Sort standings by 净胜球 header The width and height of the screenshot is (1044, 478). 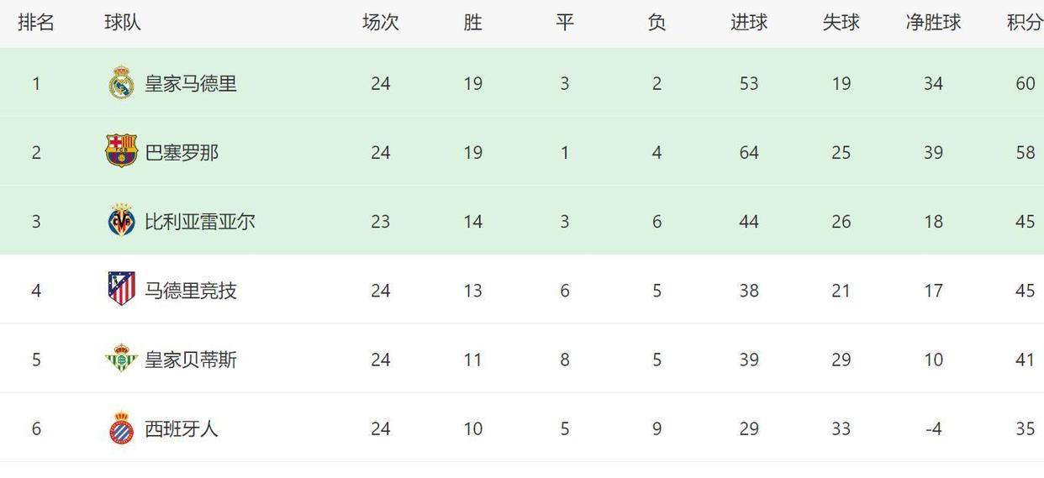tap(933, 23)
